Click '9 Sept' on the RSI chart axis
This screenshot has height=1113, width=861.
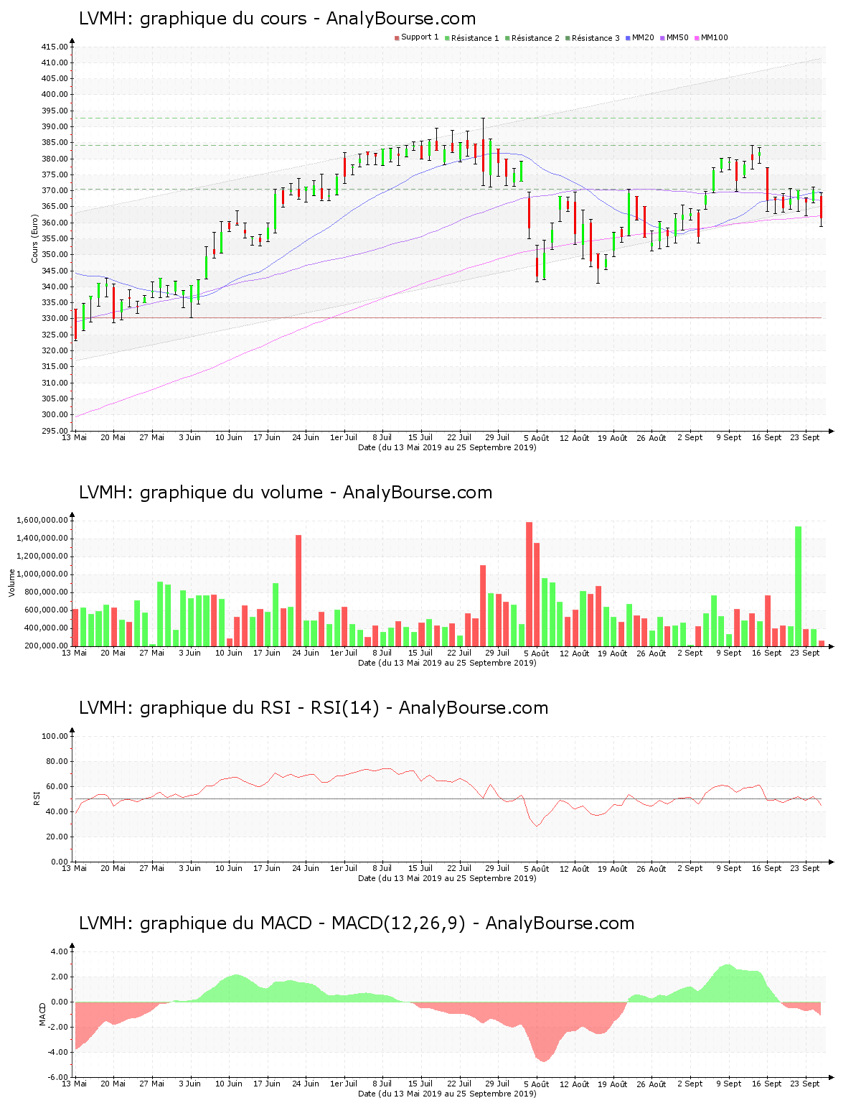[x=728, y=868]
